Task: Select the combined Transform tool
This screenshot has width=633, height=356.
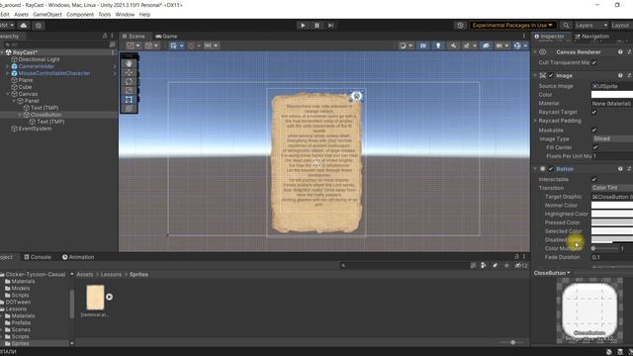Action: (x=129, y=108)
